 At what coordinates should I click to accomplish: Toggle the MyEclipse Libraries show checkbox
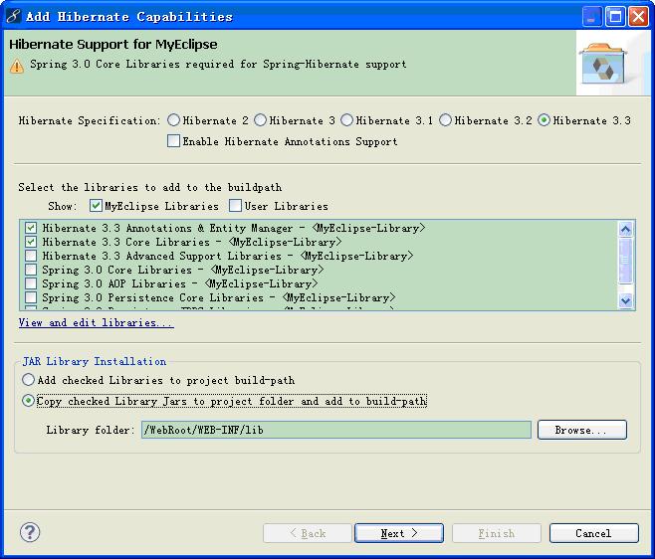(96, 206)
